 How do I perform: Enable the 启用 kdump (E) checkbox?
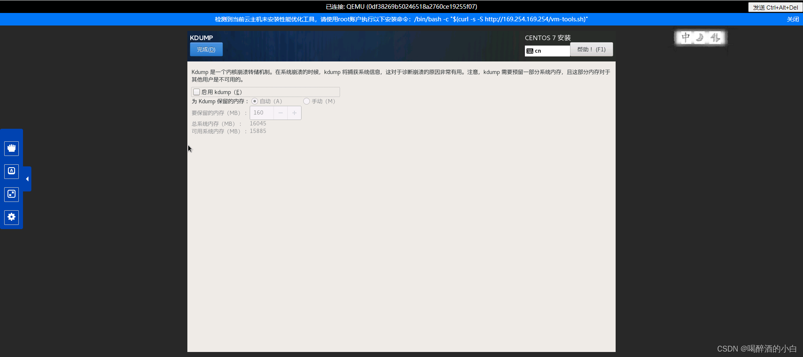pyautogui.click(x=197, y=92)
